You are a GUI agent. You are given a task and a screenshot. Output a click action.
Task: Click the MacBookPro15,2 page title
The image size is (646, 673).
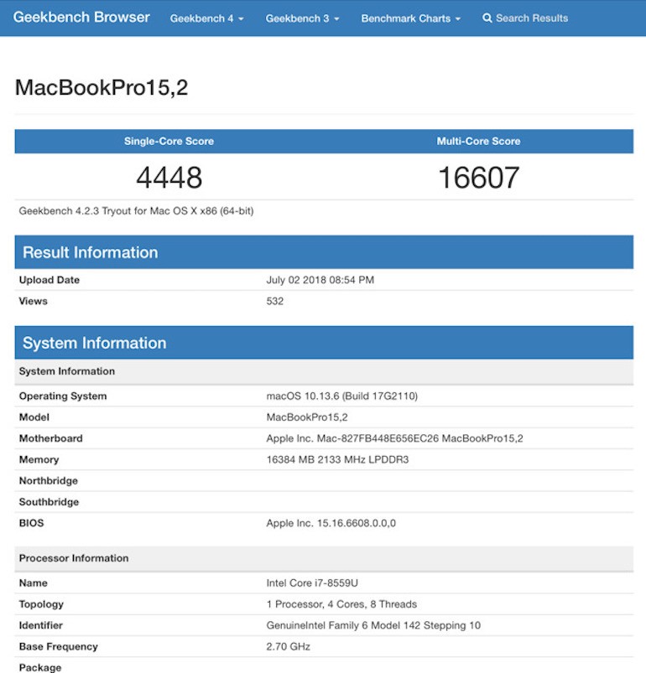point(102,87)
